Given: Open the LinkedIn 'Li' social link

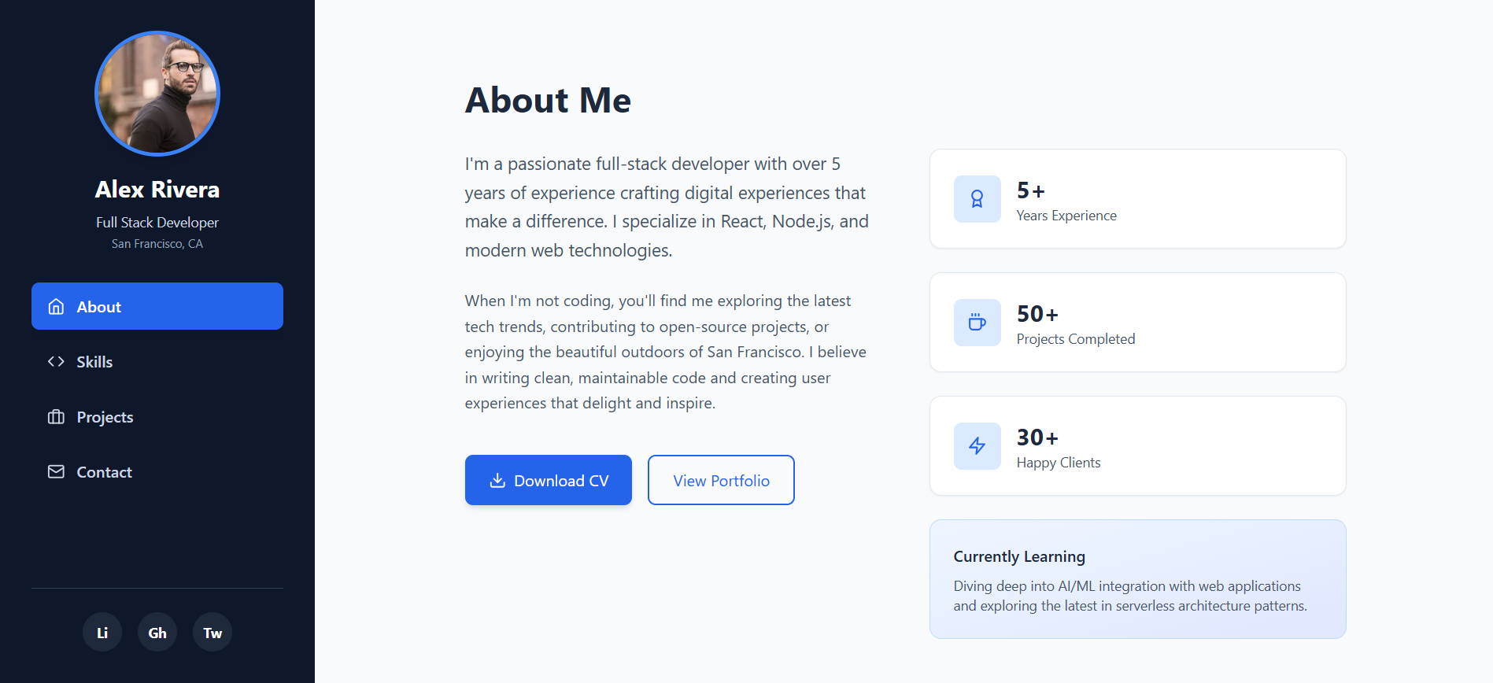Looking at the screenshot, I should point(102,633).
